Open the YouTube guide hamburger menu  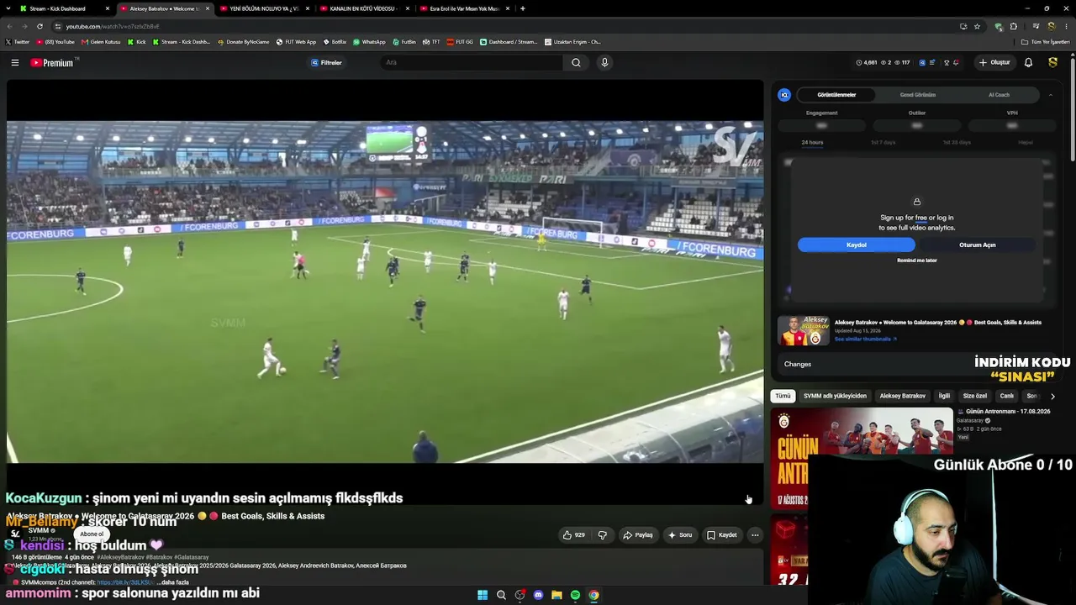coord(14,62)
